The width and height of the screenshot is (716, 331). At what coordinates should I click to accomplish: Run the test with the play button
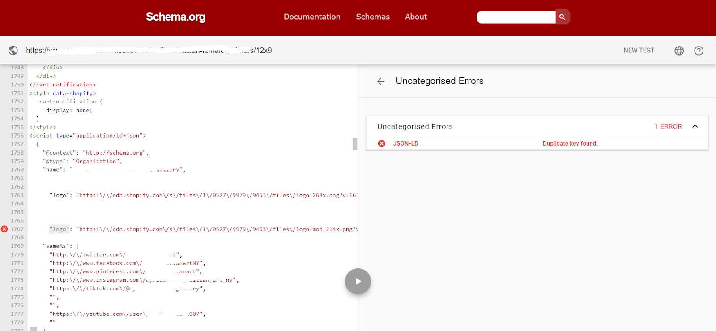[x=358, y=281]
